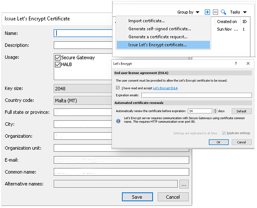Image resolution: width=257 pixels, height=208 pixels.
Task: Open the Key size dropdown
Action: click(83, 89)
